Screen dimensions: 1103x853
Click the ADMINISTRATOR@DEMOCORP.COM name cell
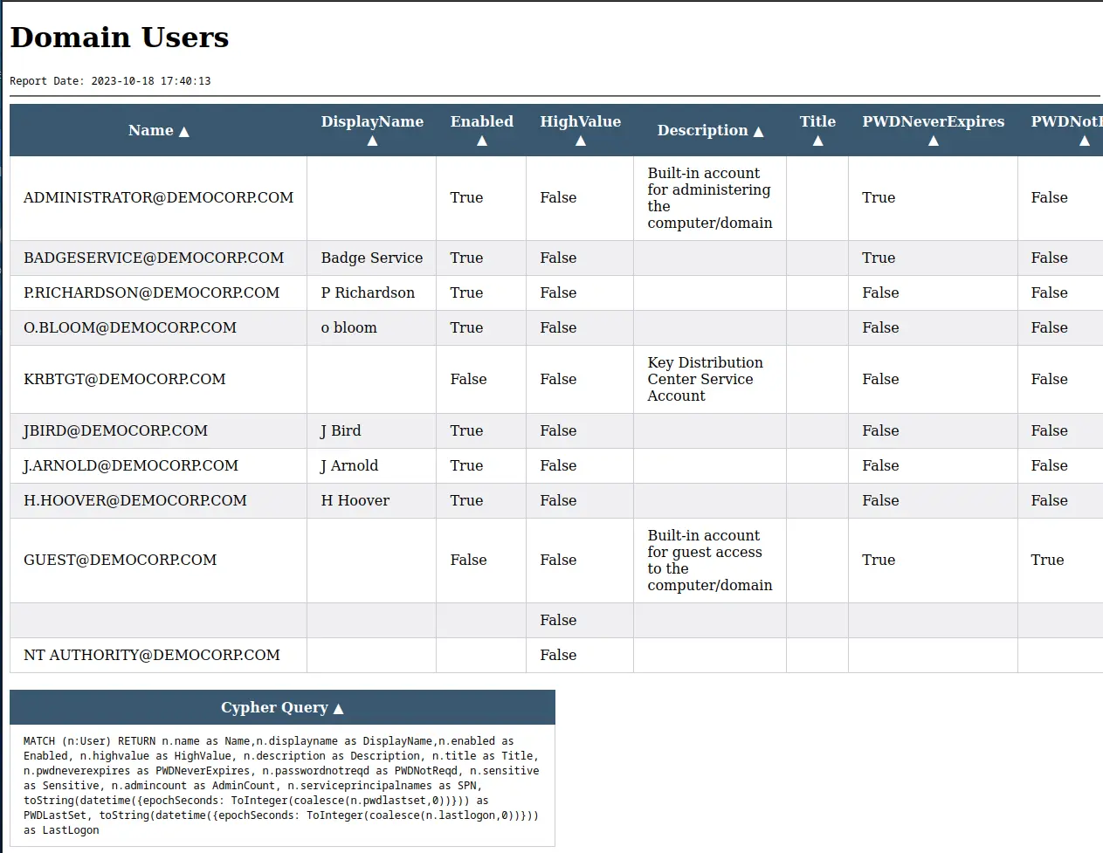click(158, 197)
